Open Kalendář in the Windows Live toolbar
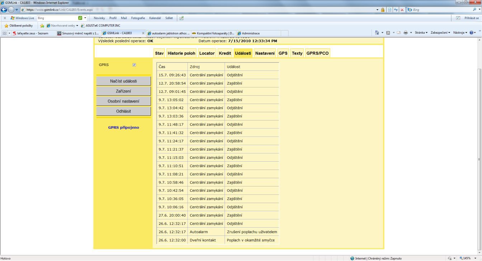Screen dimensions: 482x261 click(156, 18)
